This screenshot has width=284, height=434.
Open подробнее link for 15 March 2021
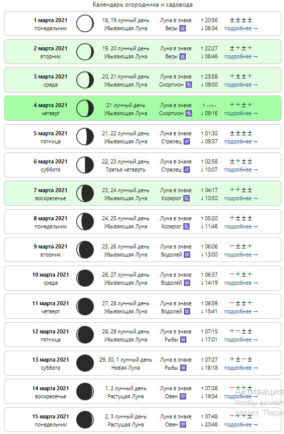click(x=241, y=424)
